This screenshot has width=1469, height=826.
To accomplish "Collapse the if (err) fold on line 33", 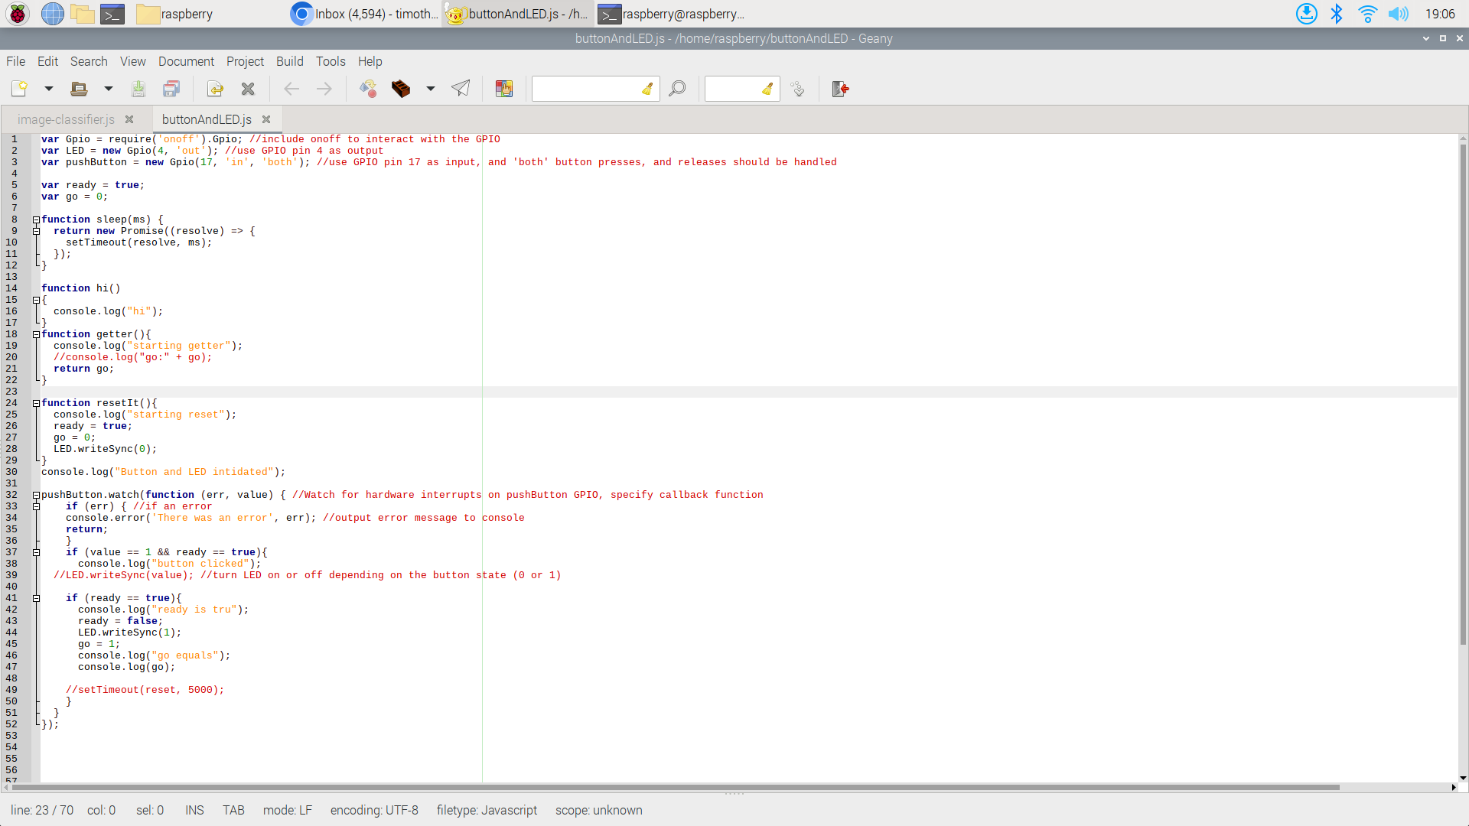I will coord(36,506).
